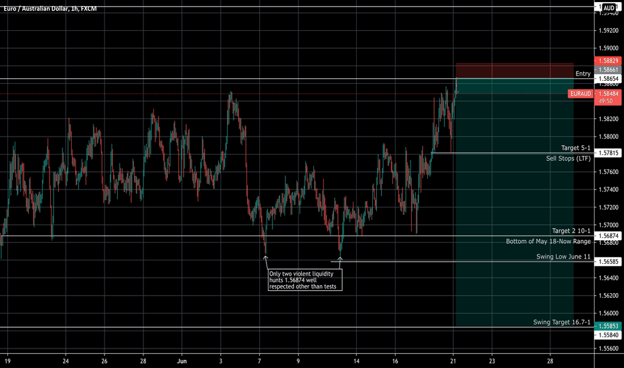The width and height of the screenshot is (624, 368).
Task: Click the 19 date label on time axis
Action: click(x=7, y=361)
